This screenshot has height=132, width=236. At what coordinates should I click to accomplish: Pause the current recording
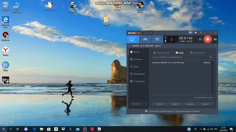pyautogui.click(x=200, y=39)
